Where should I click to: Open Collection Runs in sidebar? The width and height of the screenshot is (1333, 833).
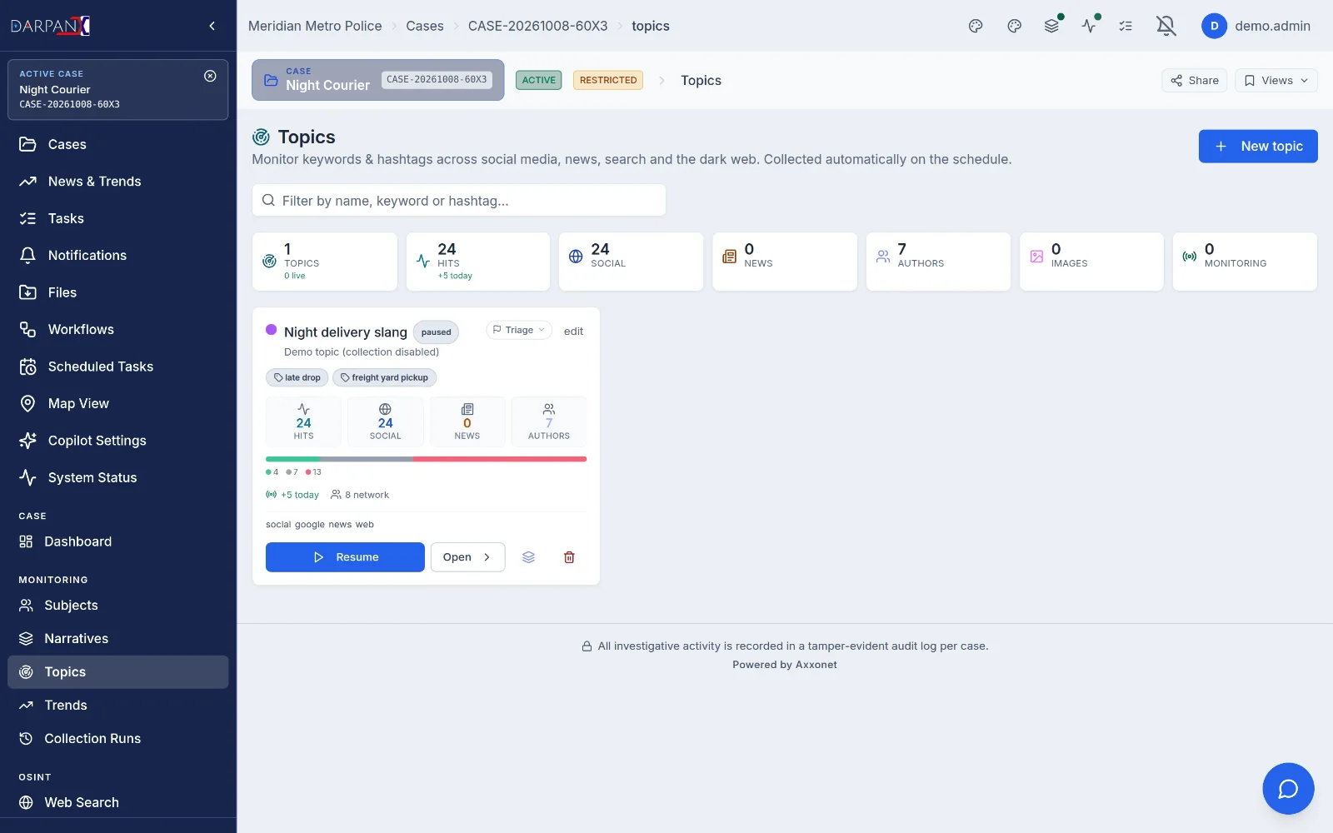coord(117,739)
